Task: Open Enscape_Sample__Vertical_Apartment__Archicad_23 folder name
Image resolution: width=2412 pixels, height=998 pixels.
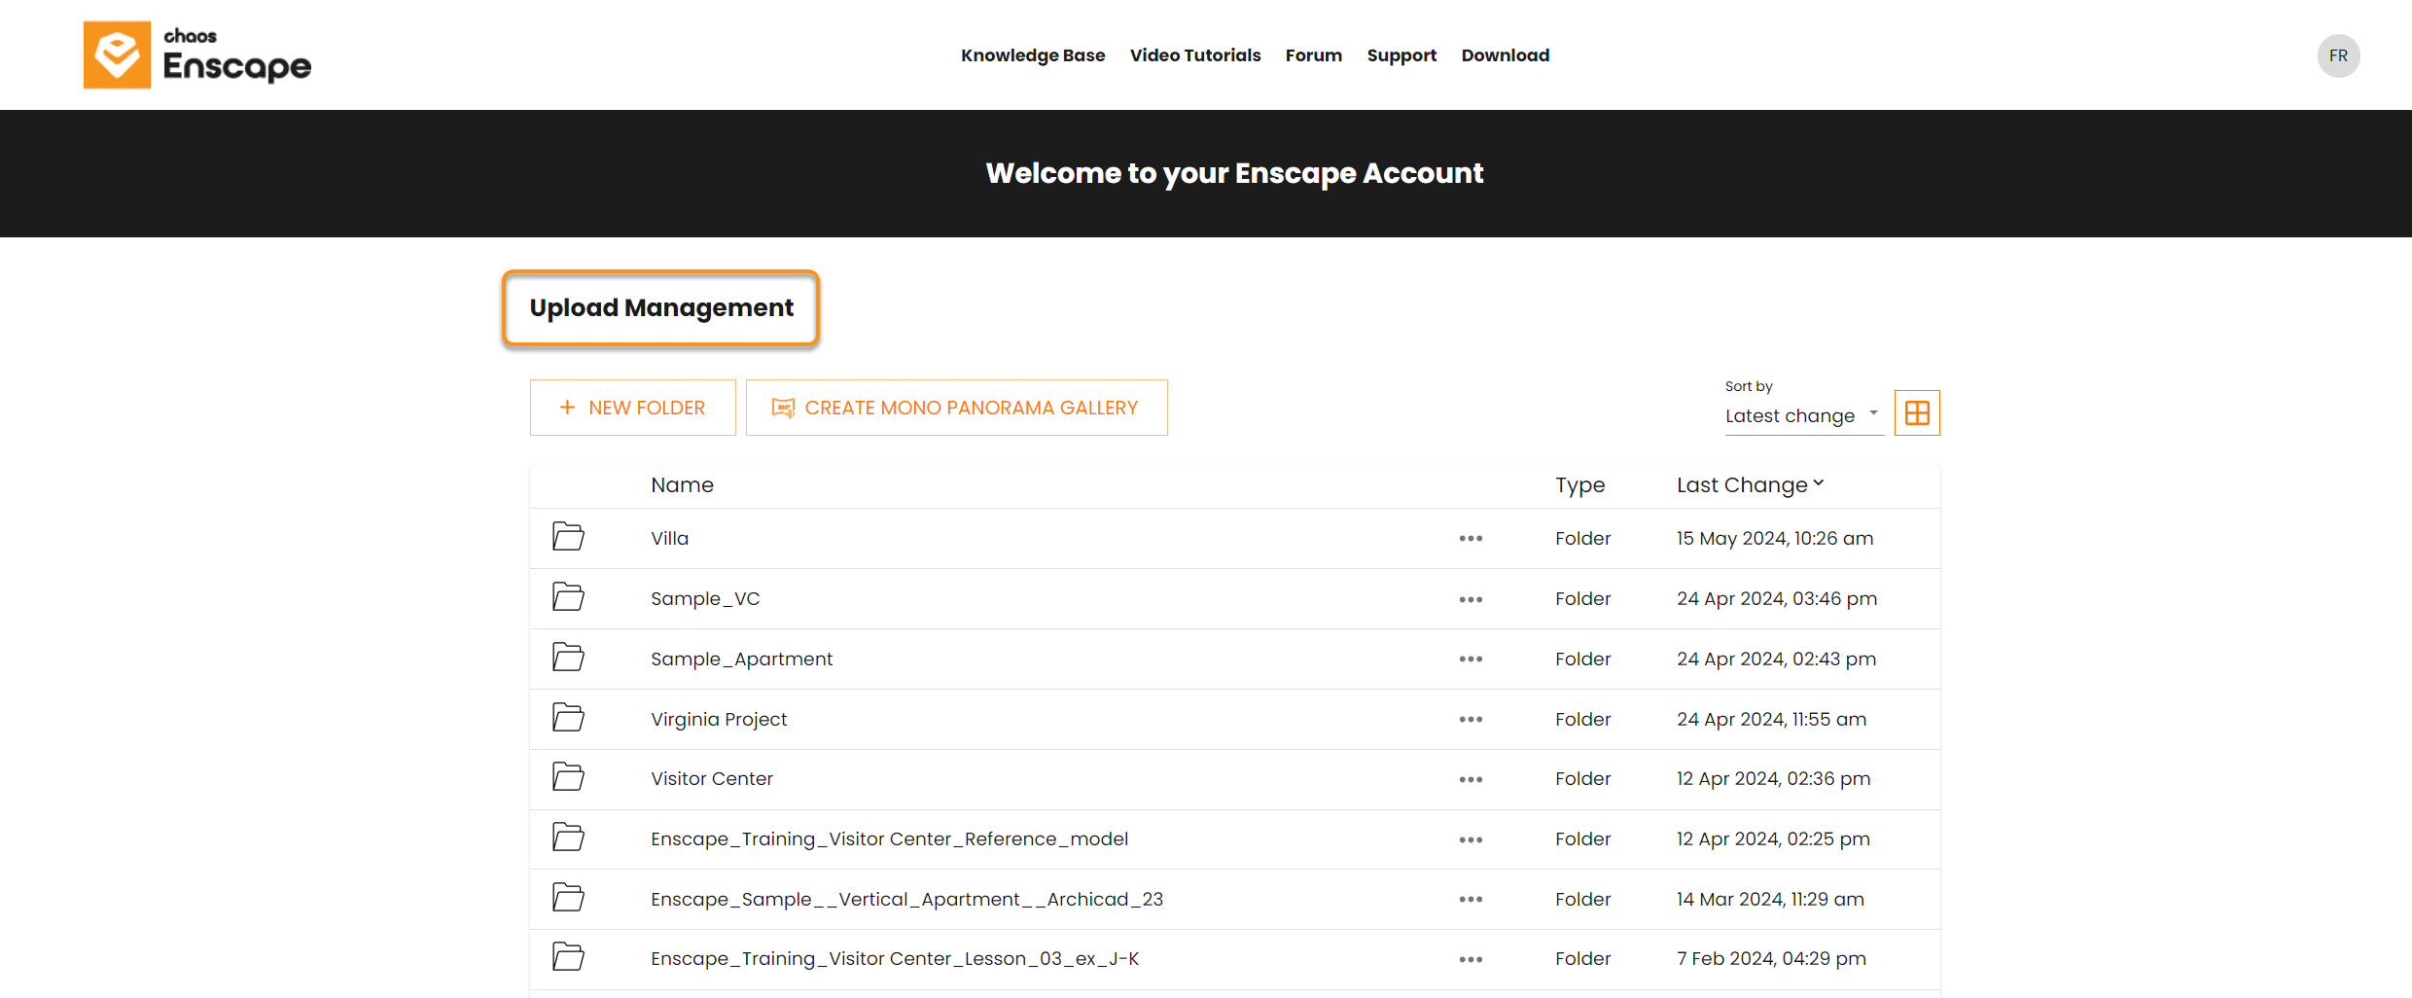Action: pos(906,899)
